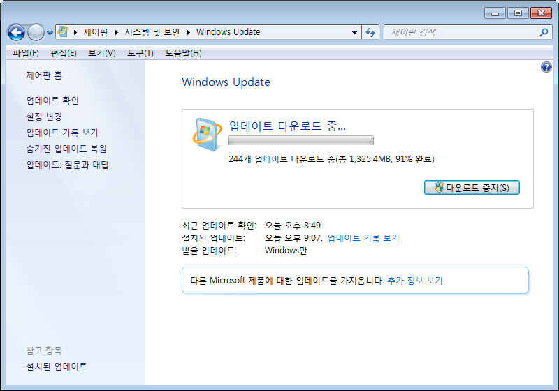Image resolution: width=559 pixels, height=391 pixels.
Task: Select 숨겨진 업데이트 복원 in the sidebar
Action: coord(66,149)
